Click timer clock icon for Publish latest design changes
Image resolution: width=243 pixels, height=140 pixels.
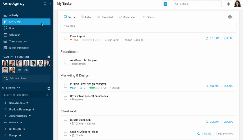coord(207,86)
